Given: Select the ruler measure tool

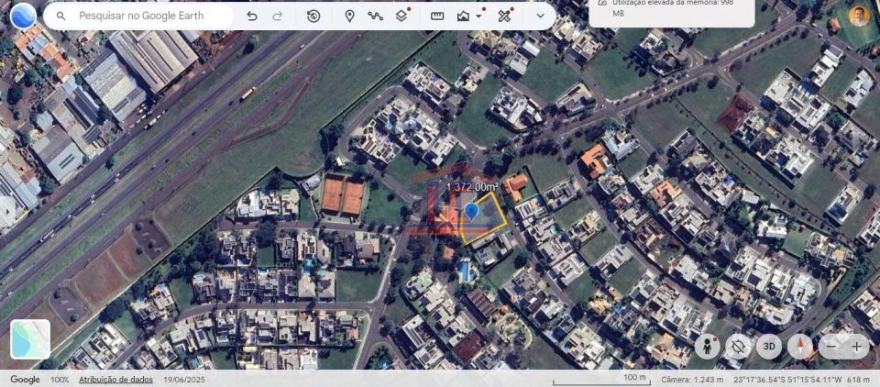Looking at the screenshot, I should (x=437, y=17).
